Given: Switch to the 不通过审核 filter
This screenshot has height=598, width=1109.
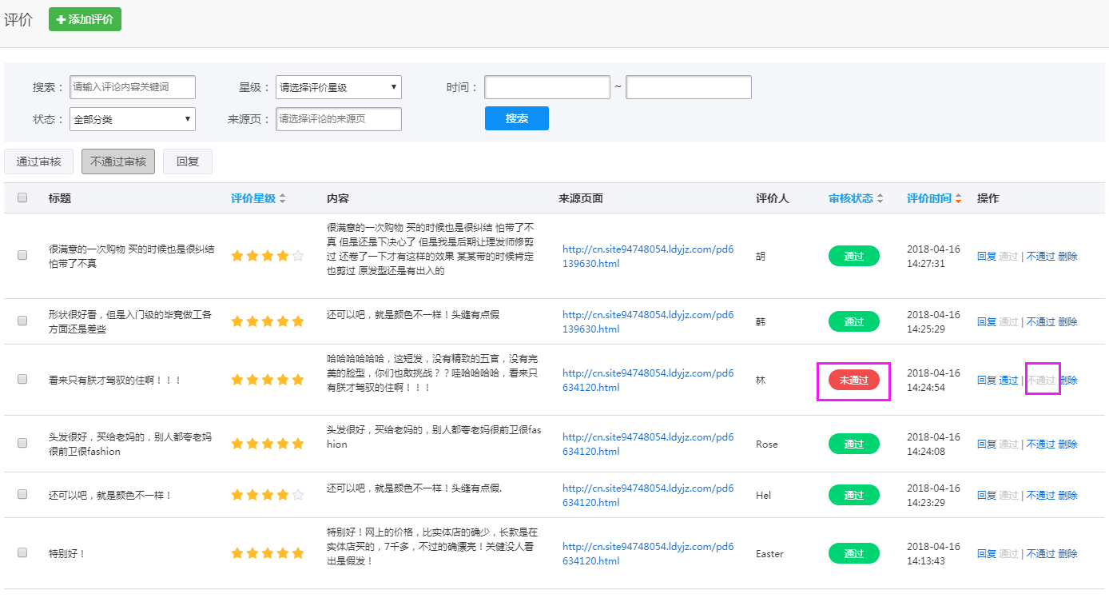Looking at the screenshot, I should 117,161.
